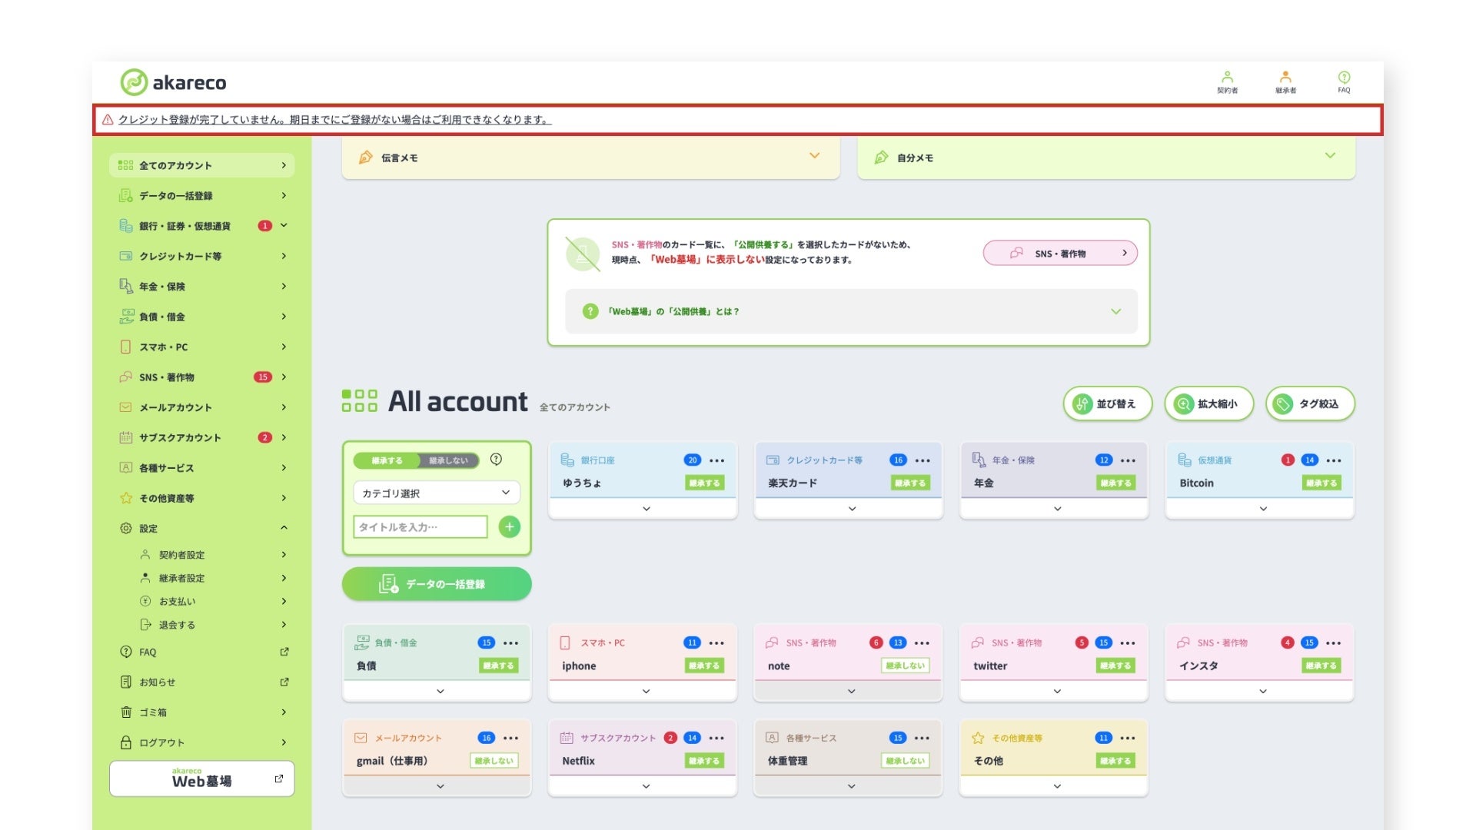Expand 「Web墓場」の「公開供養」とは？ section
1476x830 pixels.
[851, 311]
